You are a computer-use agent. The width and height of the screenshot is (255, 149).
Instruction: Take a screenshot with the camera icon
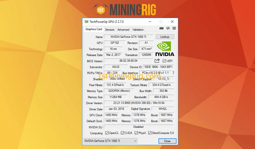(161, 28)
